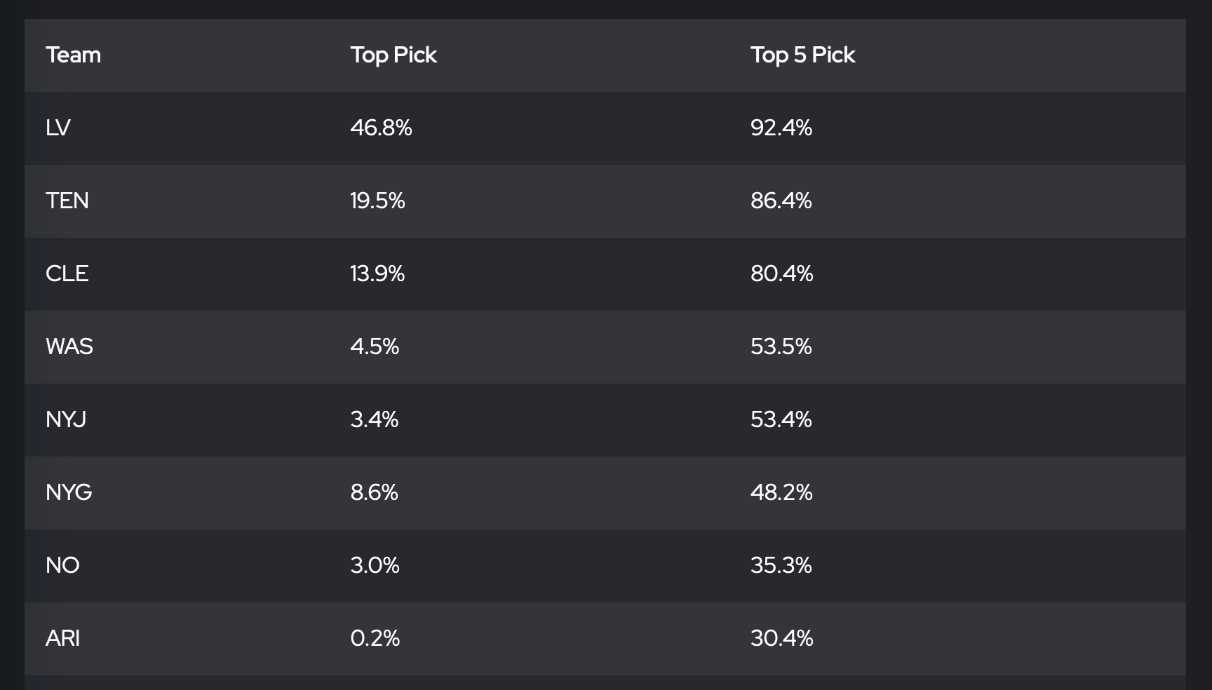Click WAS's 53.5% top 5 value
Viewport: 1212px width, 690px height.
point(781,347)
